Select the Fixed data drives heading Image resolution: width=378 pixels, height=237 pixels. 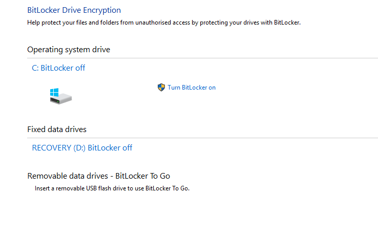click(x=57, y=130)
